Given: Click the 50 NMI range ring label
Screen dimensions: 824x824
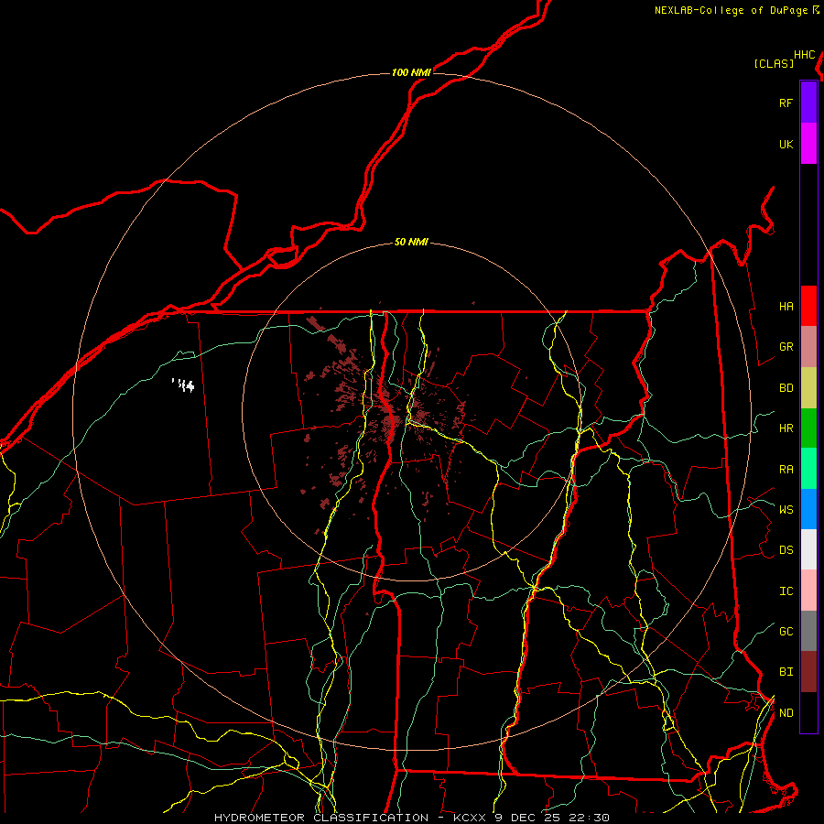Looking at the screenshot, I should pyautogui.click(x=411, y=243).
